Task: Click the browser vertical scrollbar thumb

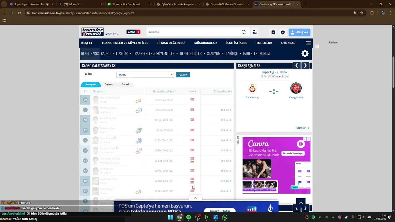Action: click(393, 72)
